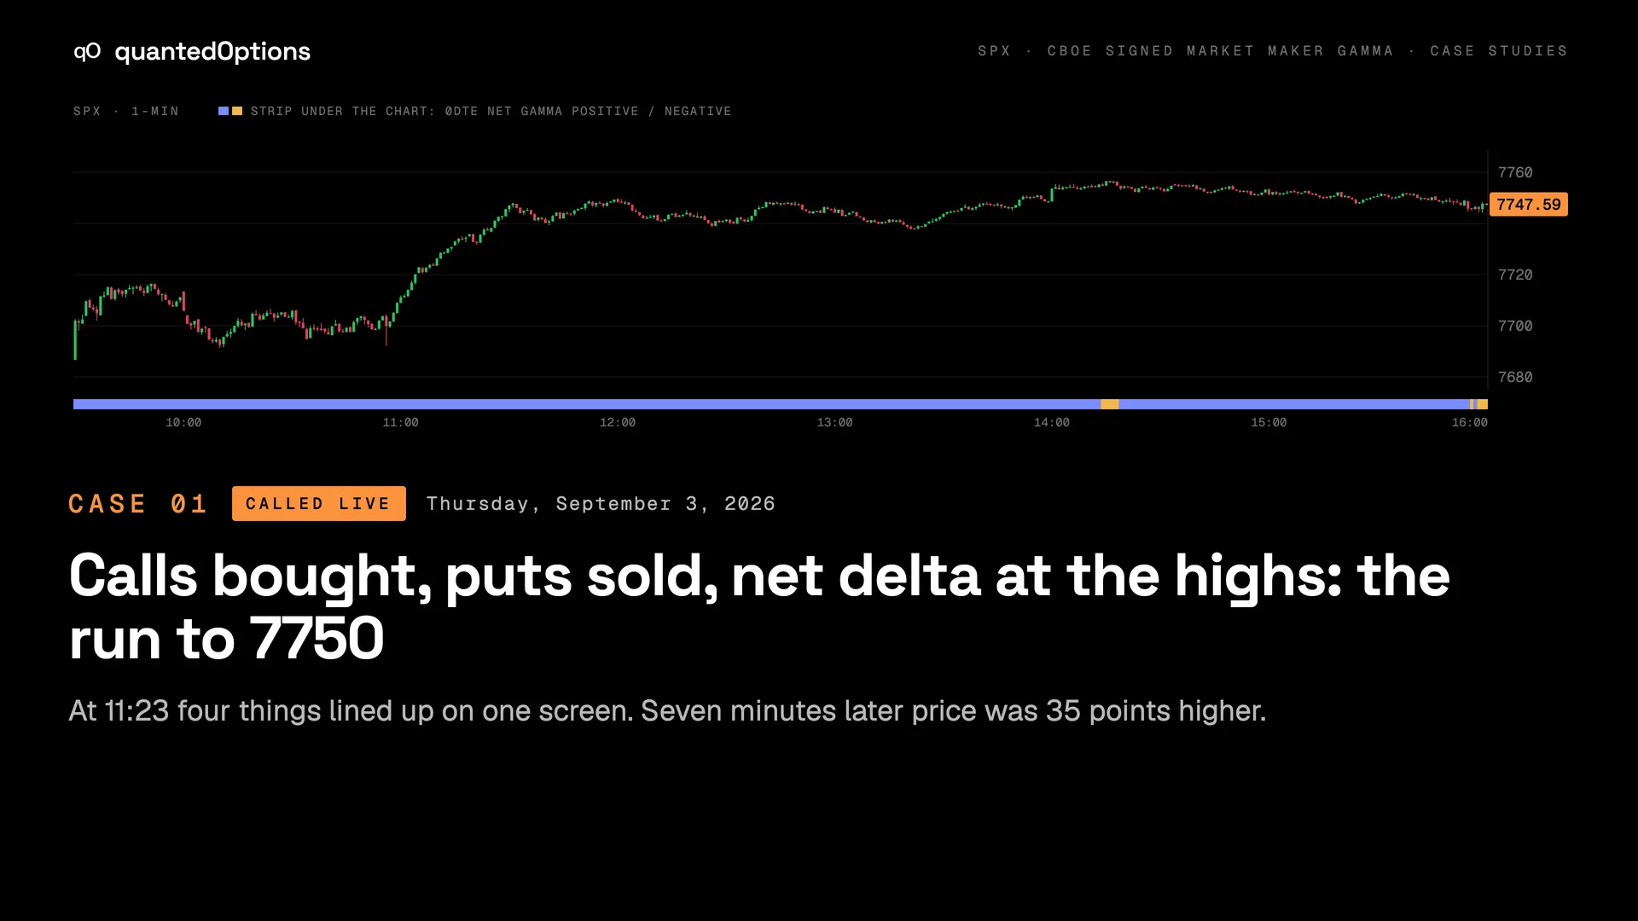
Task: Click the CASE 01 label
Action: [138, 504]
